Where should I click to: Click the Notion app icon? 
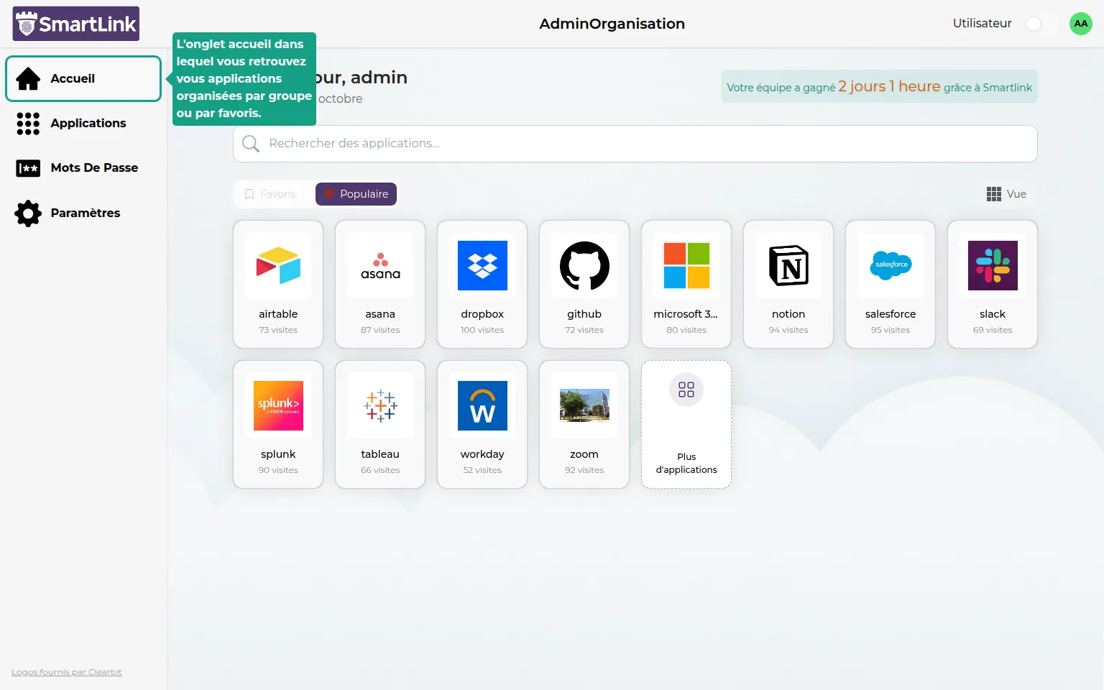(x=788, y=284)
